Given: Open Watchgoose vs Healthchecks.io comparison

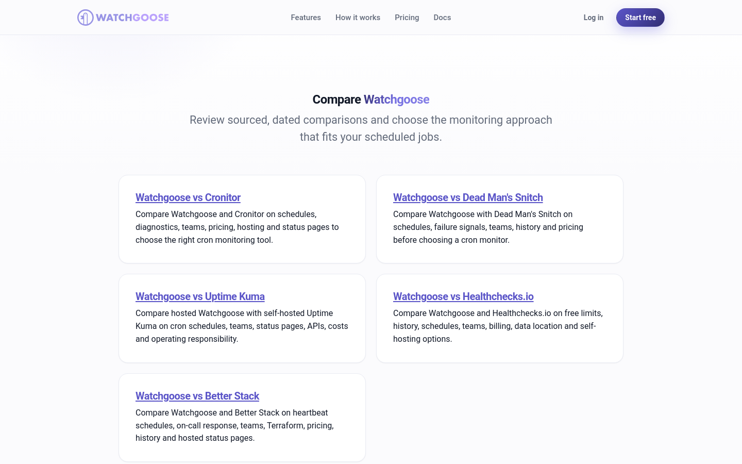Looking at the screenshot, I should (463, 296).
